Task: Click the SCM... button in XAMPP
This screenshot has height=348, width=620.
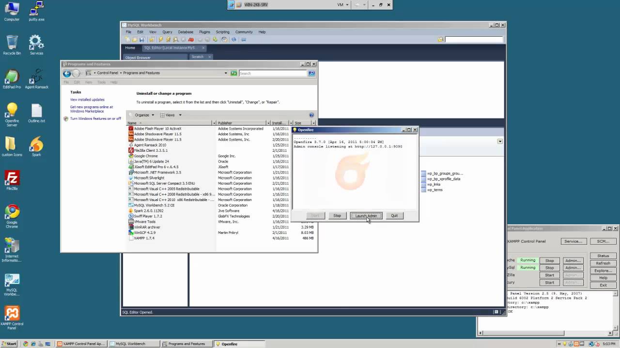Action: [x=603, y=241]
